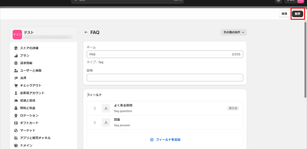This screenshot has width=307, height=149.
Task: Click the users icon beside ユーザーと権限
Action: click(x=16, y=71)
